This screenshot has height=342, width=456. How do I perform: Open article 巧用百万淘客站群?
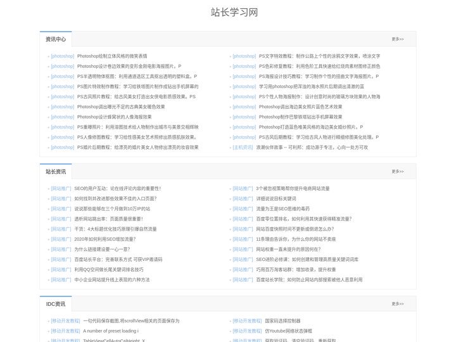[x=296, y=270]
